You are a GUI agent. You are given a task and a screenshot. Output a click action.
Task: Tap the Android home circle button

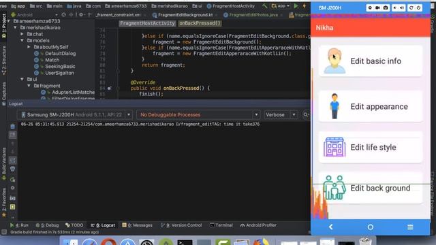point(371,227)
